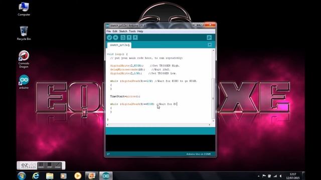The height and width of the screenshot is (180, 321).
Task: Save the sketch with the Save icon
Action: tap(135, 37)
